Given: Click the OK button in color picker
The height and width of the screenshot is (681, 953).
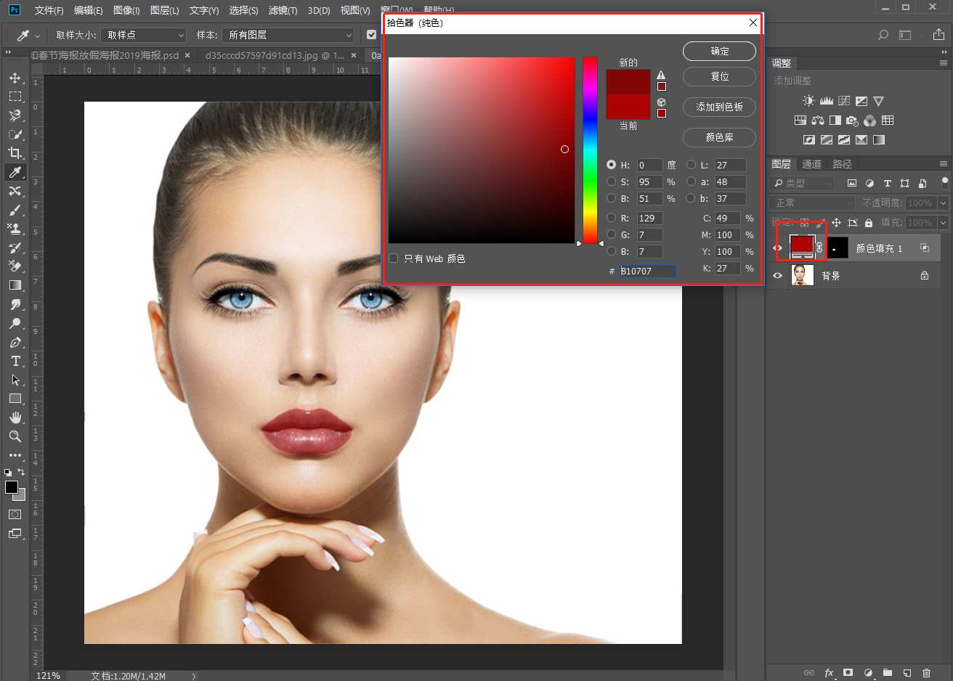Looking at the screenshot, I should (x=719, y=52).
